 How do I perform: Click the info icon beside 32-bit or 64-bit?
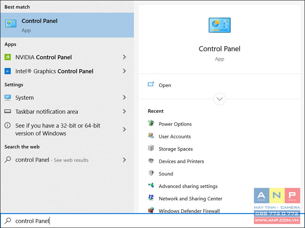pos(8,125)
